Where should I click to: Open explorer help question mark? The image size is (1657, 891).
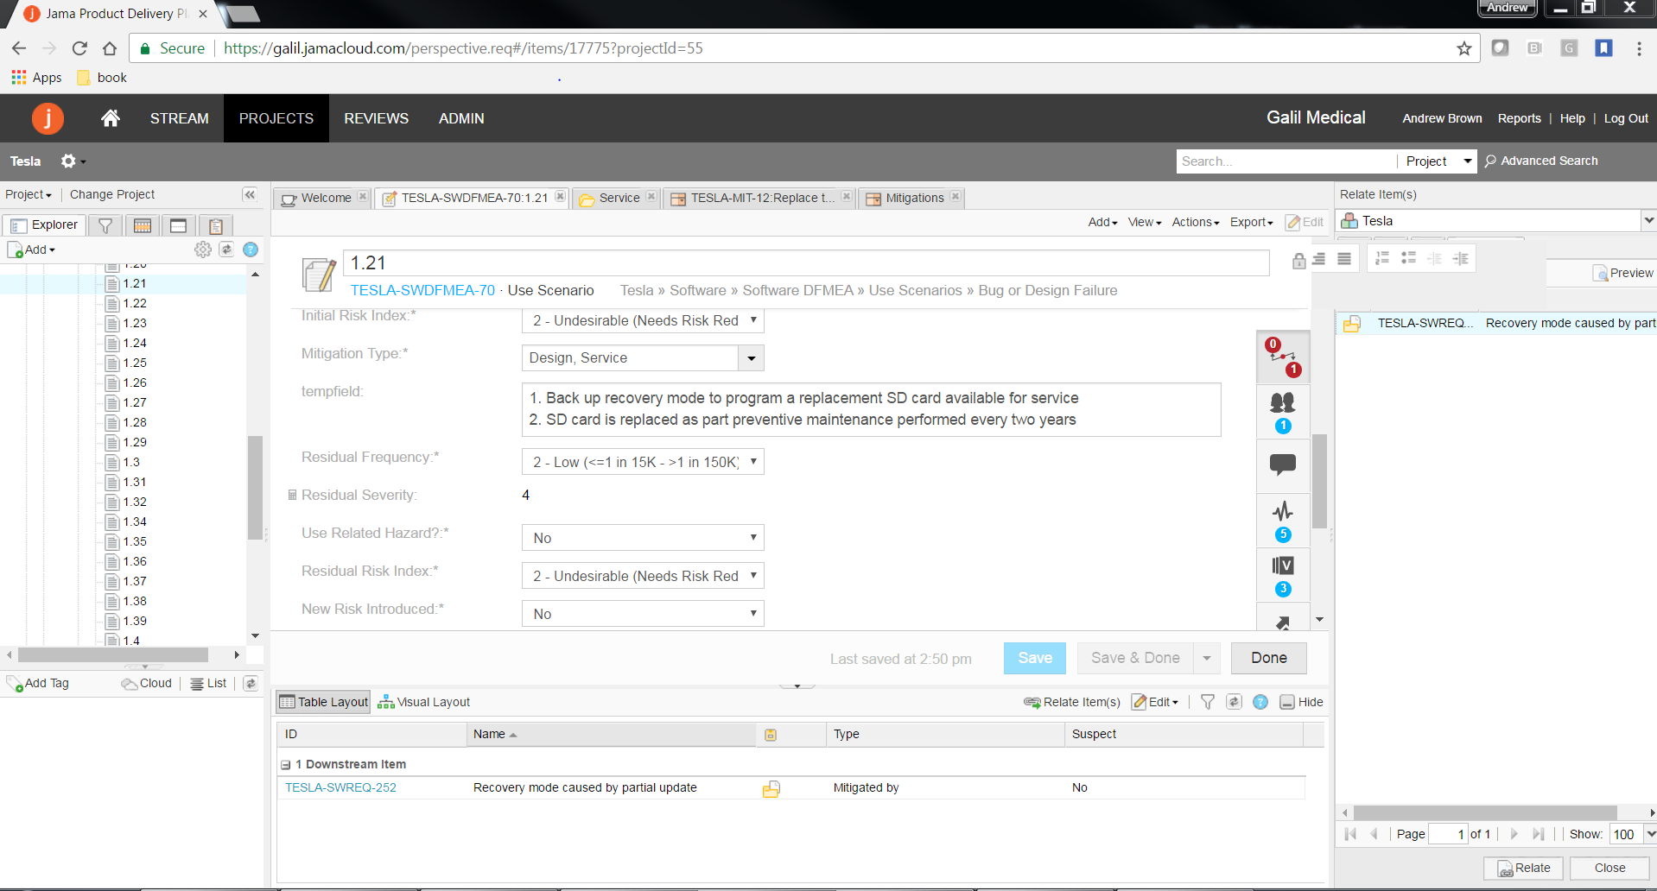pyautogui.click(x=251, y=250)
